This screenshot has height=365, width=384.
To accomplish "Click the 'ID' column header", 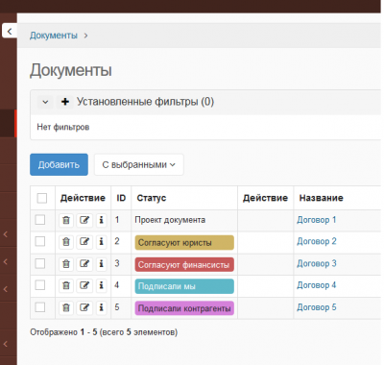I will point(121,198).
